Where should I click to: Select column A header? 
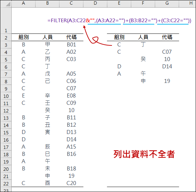click(x=24, y=4)
